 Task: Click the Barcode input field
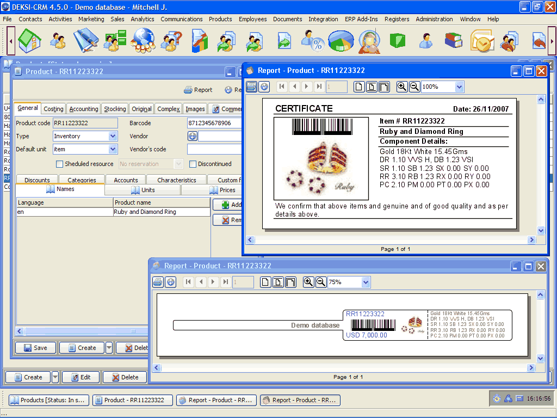pos(214,123)
